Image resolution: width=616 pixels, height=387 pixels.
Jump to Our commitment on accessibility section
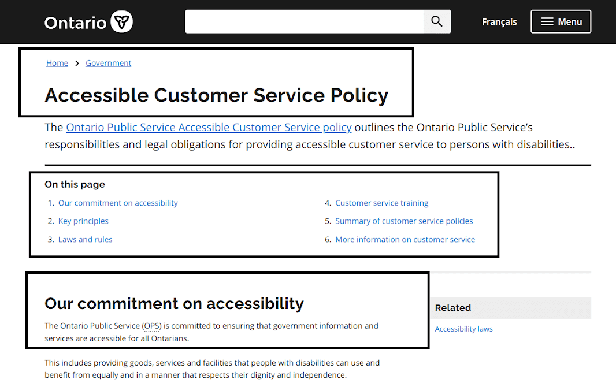pos(118,203)
